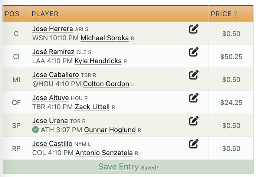This screenshot has height=177, width=256.
Task: Open Kyle Hendricks pitcher link
Action: (98, 61)
